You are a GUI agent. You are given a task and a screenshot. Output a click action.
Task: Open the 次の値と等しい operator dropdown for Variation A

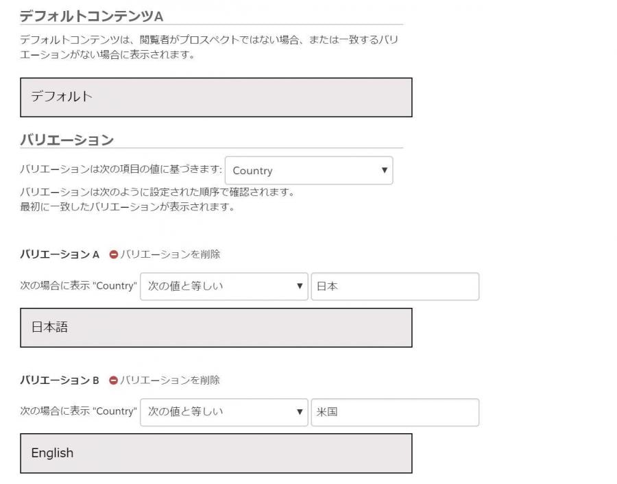[x=224, y=287]
